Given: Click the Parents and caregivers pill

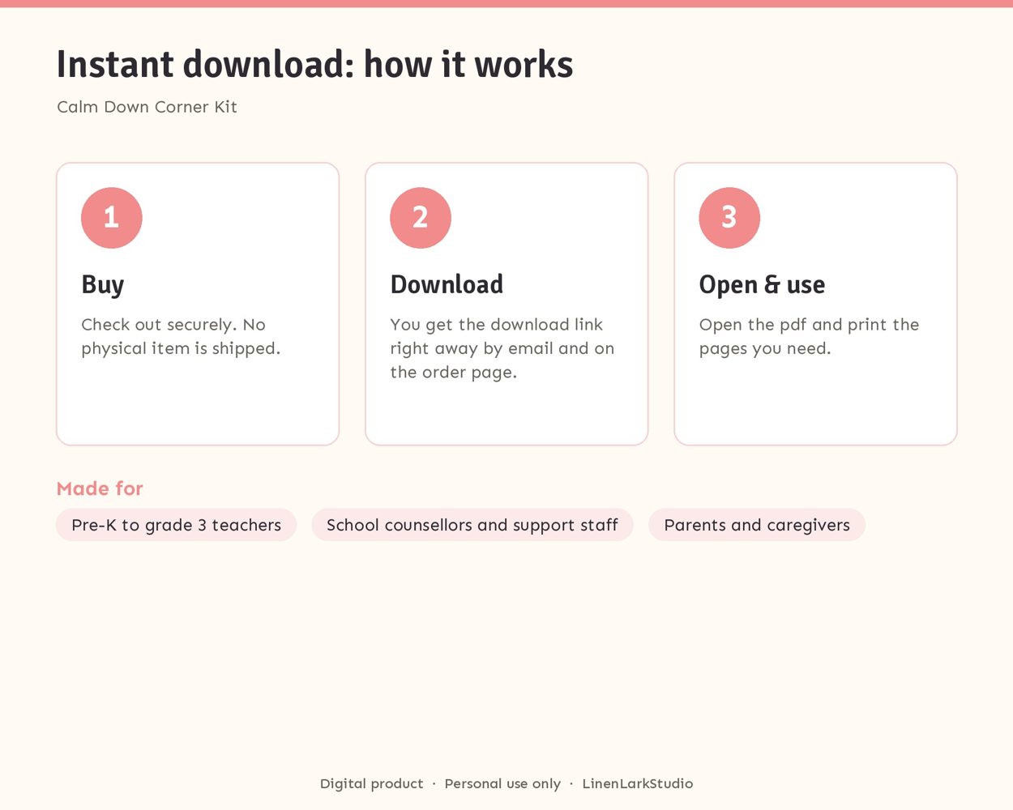Looking at the screenshot, I should (757, 525).
